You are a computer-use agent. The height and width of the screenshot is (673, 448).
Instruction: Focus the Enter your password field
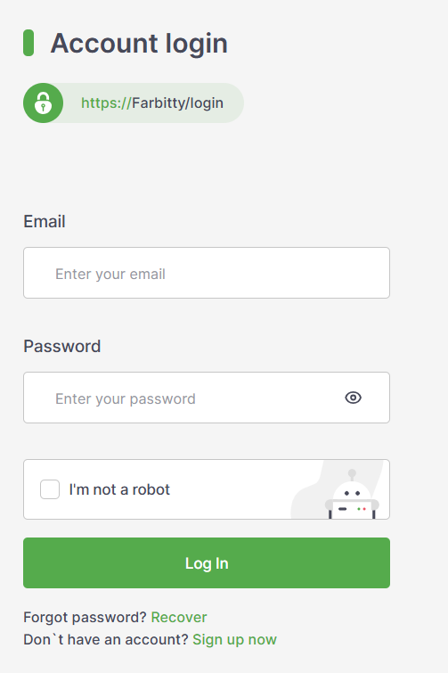pos(207,398)
